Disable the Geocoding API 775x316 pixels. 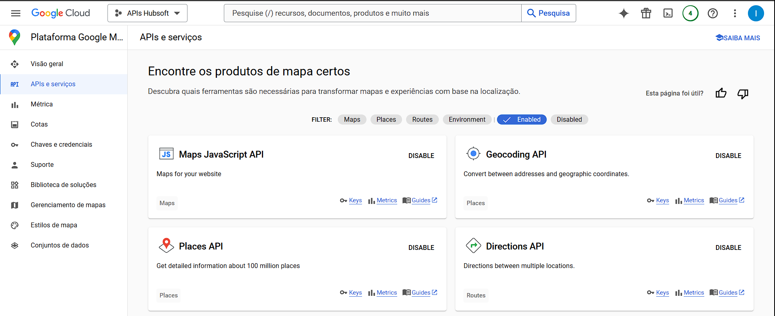(x=728, y=156)
